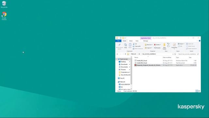The height and width of the screenshot is (118, 209).
Task: Switch to the Home ribbon tab
Action: point(124,41)
